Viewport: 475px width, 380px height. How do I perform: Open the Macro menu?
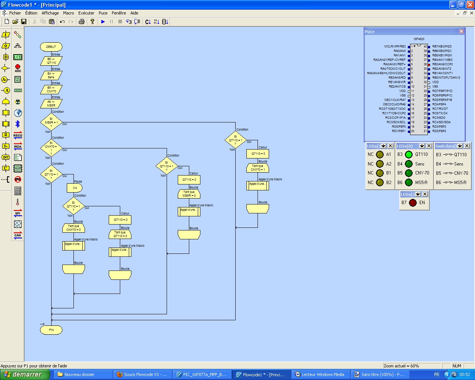(68, 13)
